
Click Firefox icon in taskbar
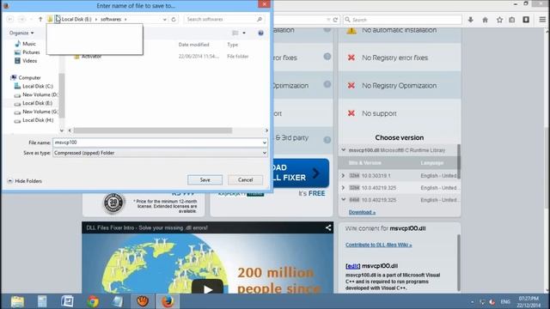[168, 301]
